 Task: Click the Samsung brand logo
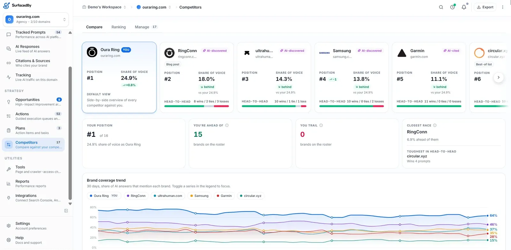pyautogui.click(x=324, y=53)
